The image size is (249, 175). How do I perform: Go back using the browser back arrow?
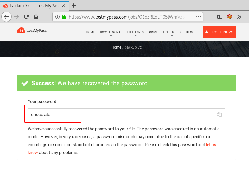pos(6,17)
